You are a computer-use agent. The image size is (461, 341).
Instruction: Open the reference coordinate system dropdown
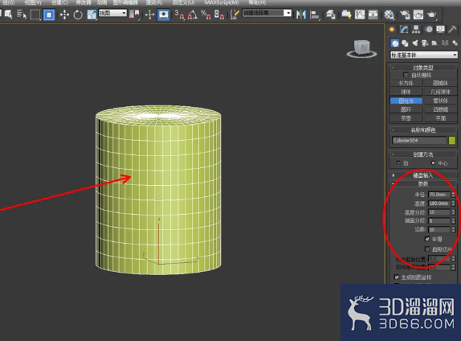[112, 13]
